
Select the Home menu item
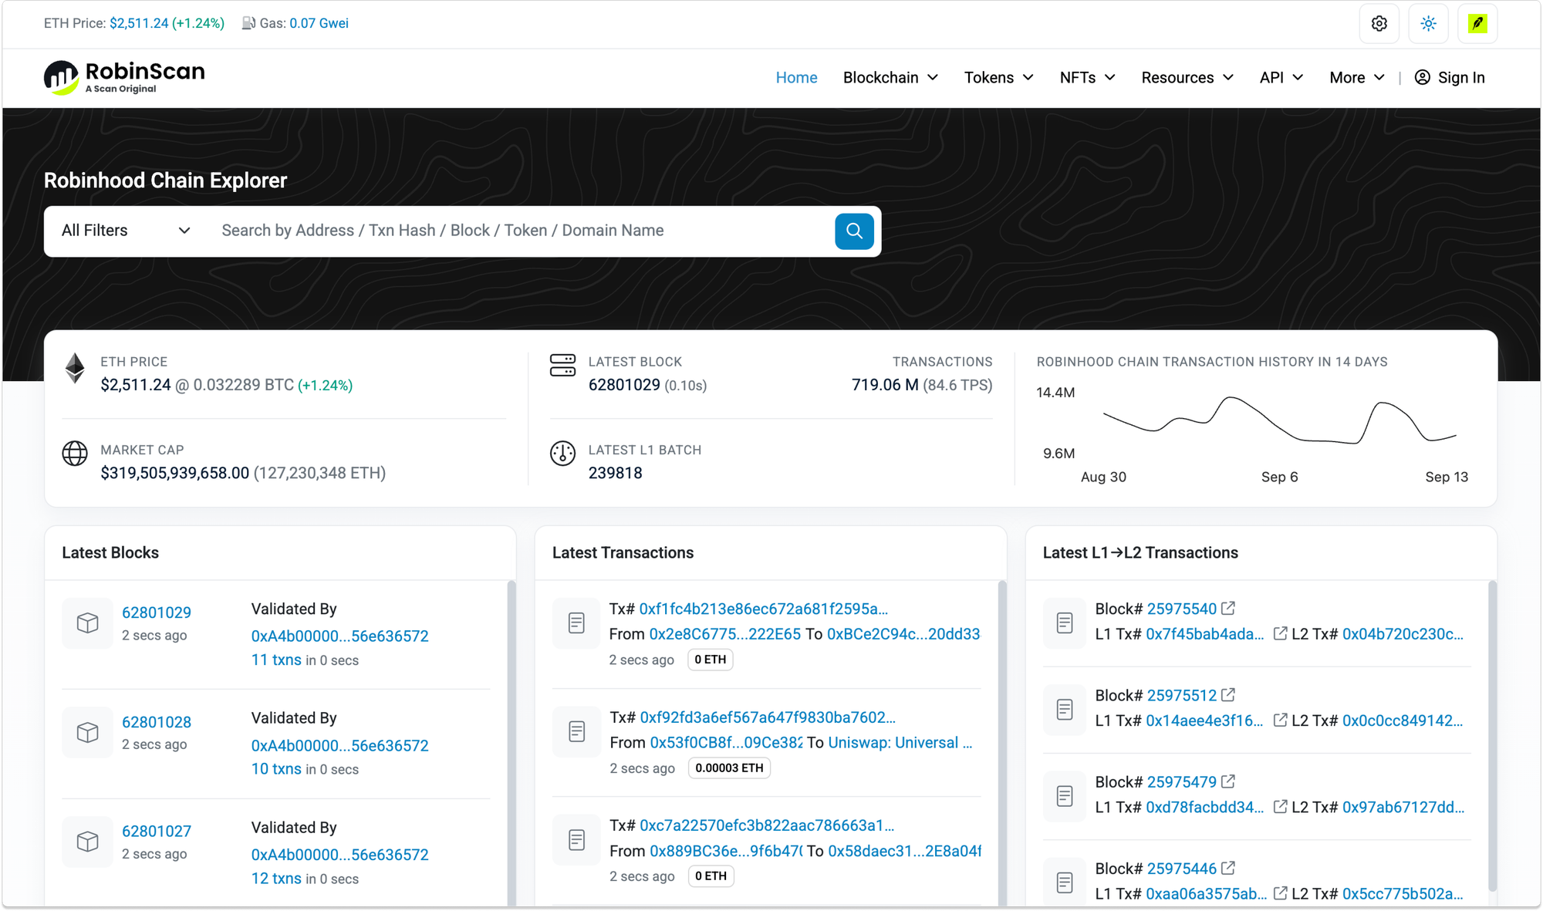click(x=796, y=77)
